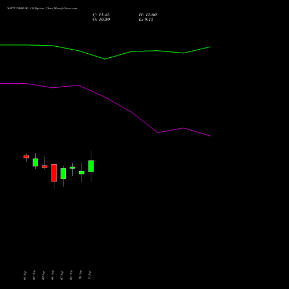This screenshot has width=289, height=289.
Task: Select the green candlestick above '02 Sep'
Action: [35, 162]
